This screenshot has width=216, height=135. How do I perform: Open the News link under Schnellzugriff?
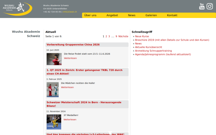point(138,44)
